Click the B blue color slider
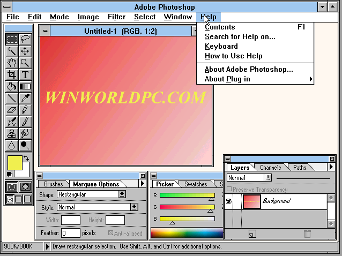The height and width of the screenshot is (256, 342). pos(187,219)
